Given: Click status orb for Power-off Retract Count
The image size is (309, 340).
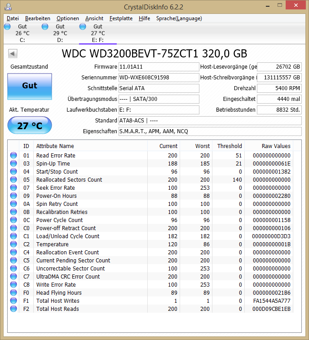Looking at the screenshot, I should coord(13,228).
